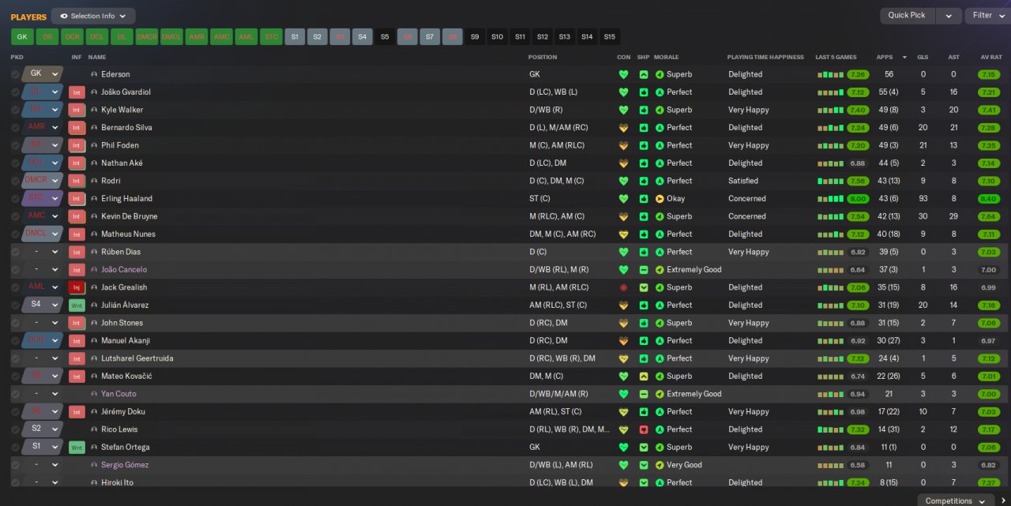This screenshot has height=506, width=1011.
Task: Select the DMCR position chip
Action: [x=147, y=37]
